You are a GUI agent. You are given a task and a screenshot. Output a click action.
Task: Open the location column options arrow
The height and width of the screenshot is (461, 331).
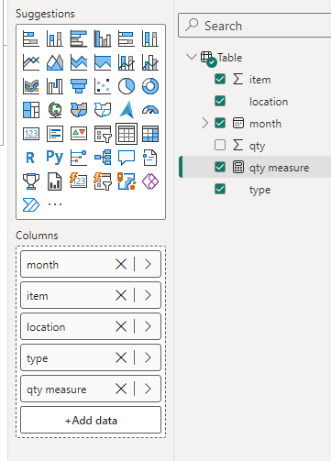(x=148, y=326)
